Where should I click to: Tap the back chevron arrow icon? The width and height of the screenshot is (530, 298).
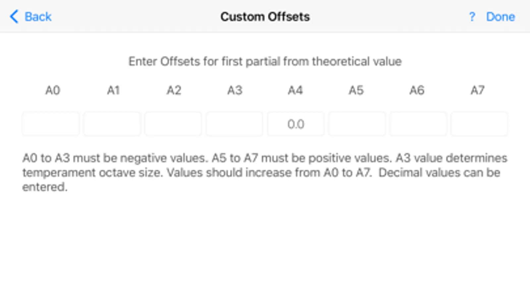click(x=14, y=17)
